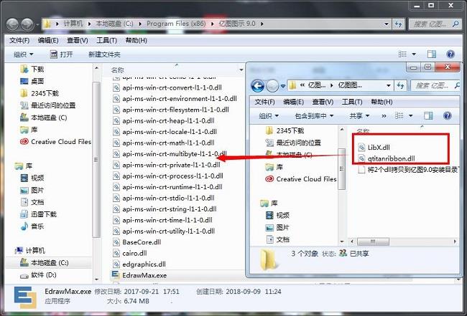The width and height of the screenshot is (467, 316).
Task: Select the api-ms-win-crt-math-l1-1-0.dll file
Action: (164, 143)
